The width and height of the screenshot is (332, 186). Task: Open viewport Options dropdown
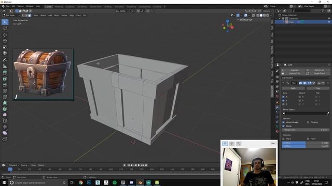[268, 11]
